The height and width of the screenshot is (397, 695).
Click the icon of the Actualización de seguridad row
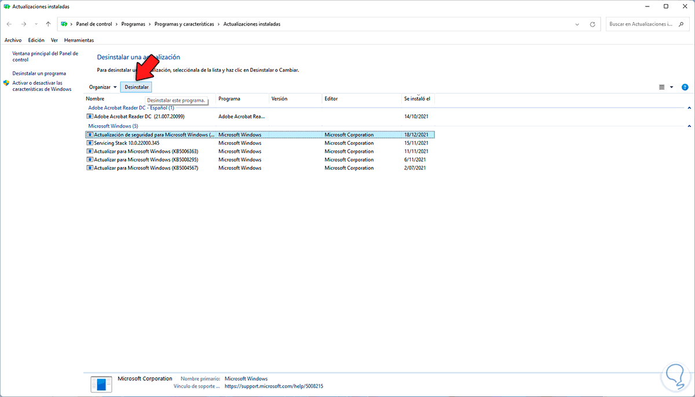90,134
